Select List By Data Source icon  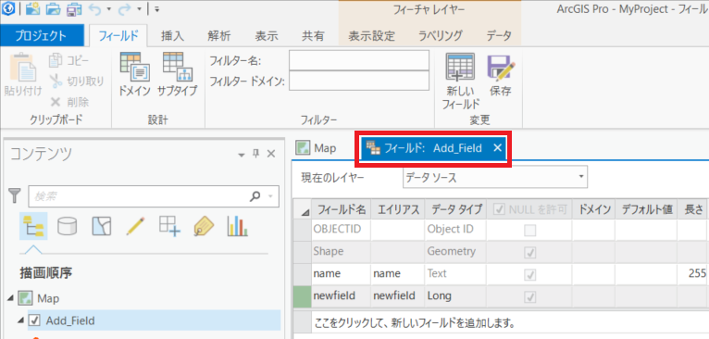tap(67, 225)
